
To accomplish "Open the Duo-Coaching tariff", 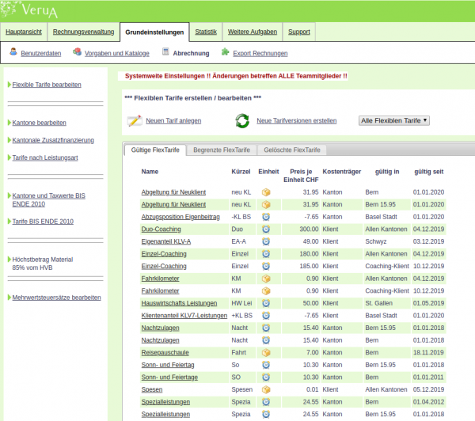I will (x=161, y=229).
